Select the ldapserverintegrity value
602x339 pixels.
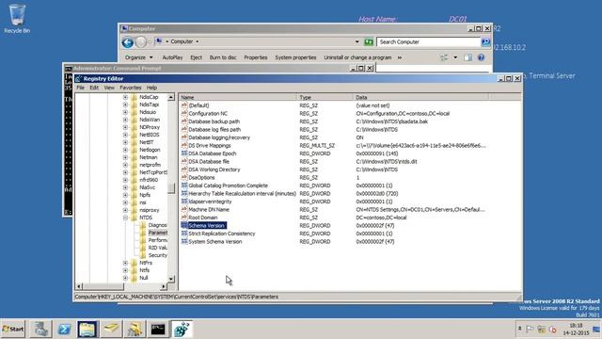[210, 202]
